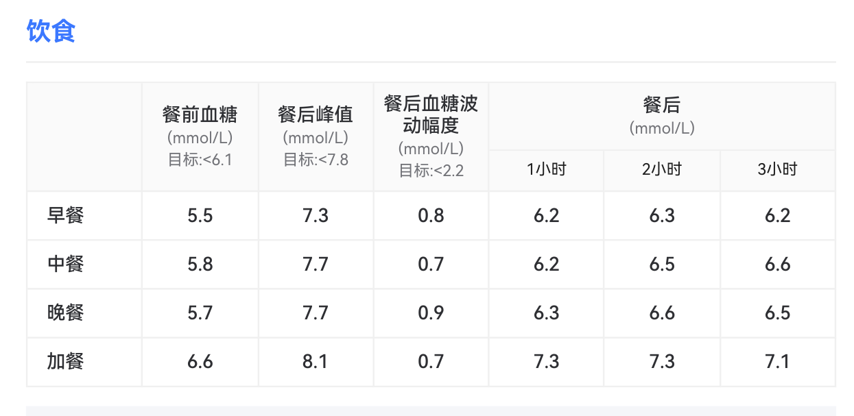Select the 早餐 row label
Image resolution: width=854 pixels, height=416 pixels.
tap(66, 216)
